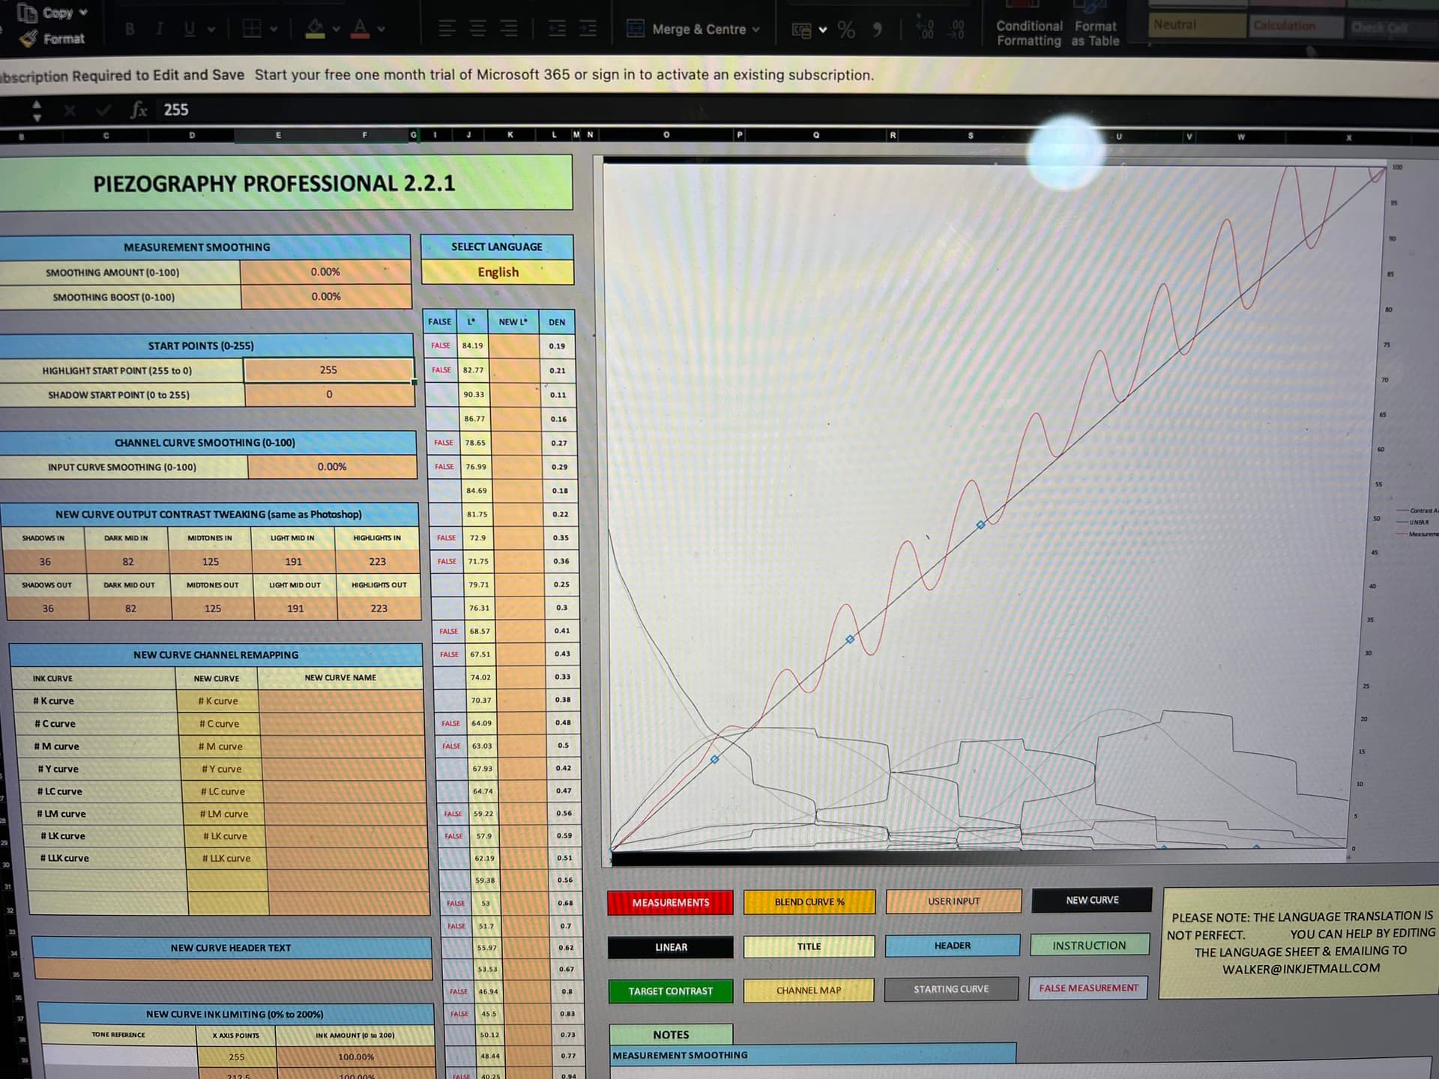Viewport: 1439px width, 1079px height.
Task: Select the Shadow Start Point cell 0
Action: 329,395
